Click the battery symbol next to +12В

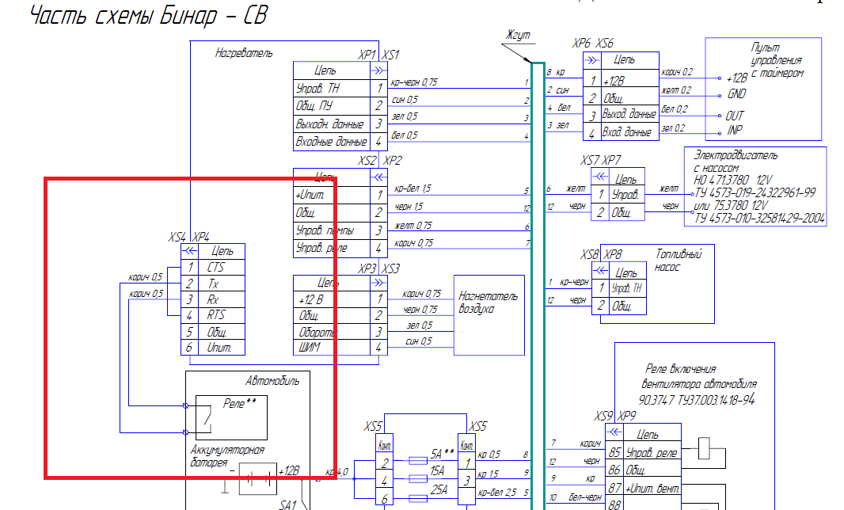258,478
